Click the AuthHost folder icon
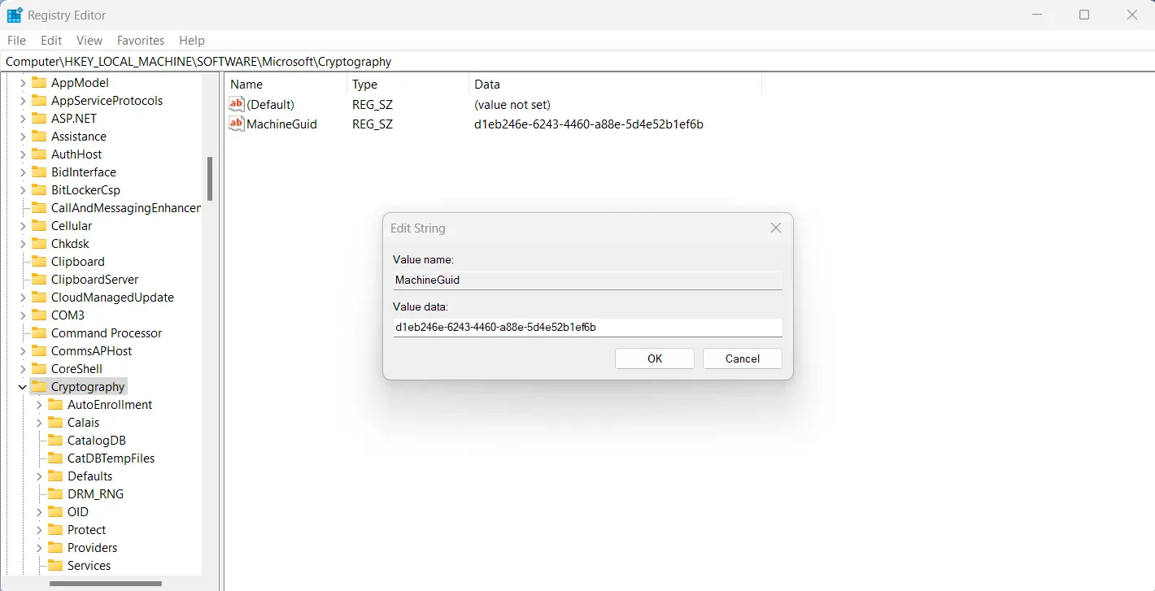Screen dimensions: 1155x591 click(x=39, y=154)
